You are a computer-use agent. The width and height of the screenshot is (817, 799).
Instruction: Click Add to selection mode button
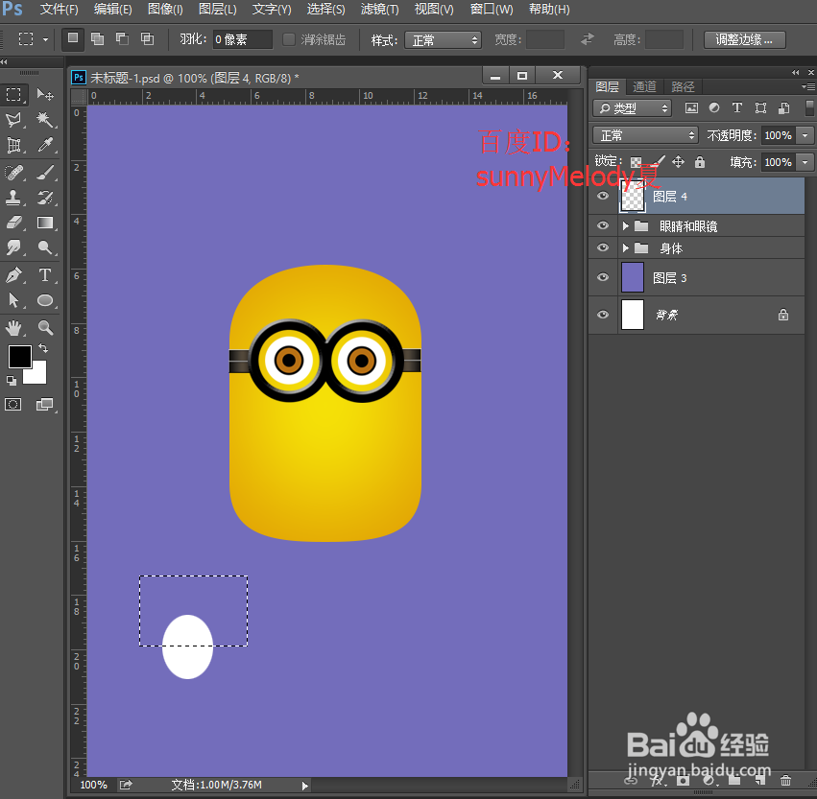[x=97, y=39]
